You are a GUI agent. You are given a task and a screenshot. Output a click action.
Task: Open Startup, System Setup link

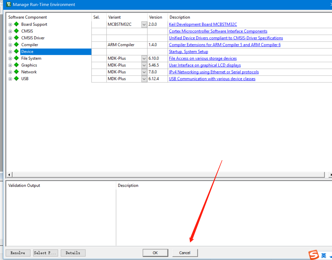pyautogui.click(x=189, y=51)
